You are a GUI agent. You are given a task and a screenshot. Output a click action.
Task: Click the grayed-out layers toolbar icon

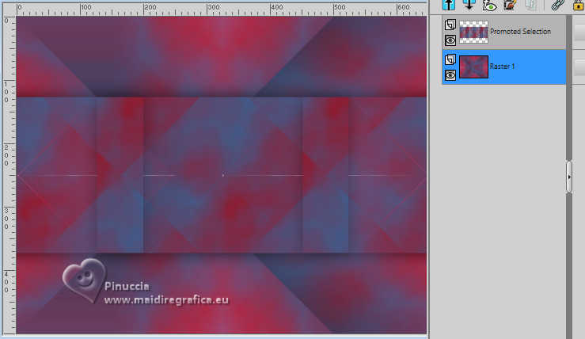(x=531, y=5)
